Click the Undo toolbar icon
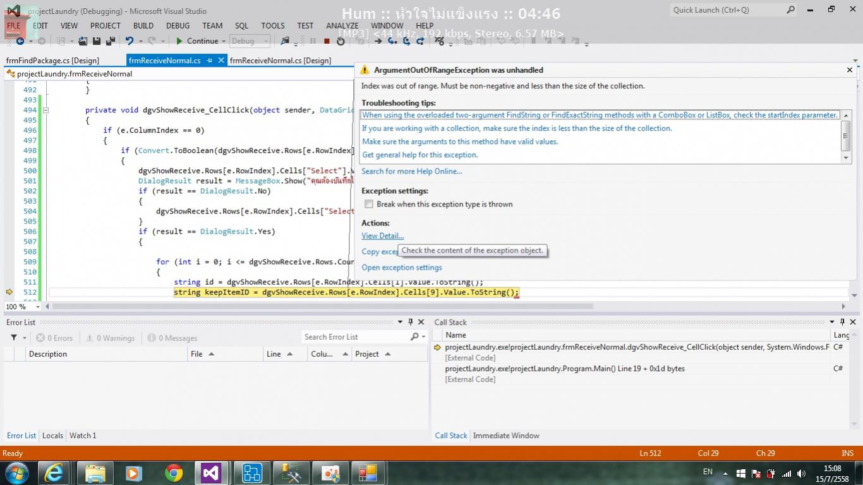Screen dimensions: 863x485 tap(130, 41)
